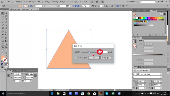170x96 pixels.
Task: Select the Artboard tool
Action: [x=3, y=50]
